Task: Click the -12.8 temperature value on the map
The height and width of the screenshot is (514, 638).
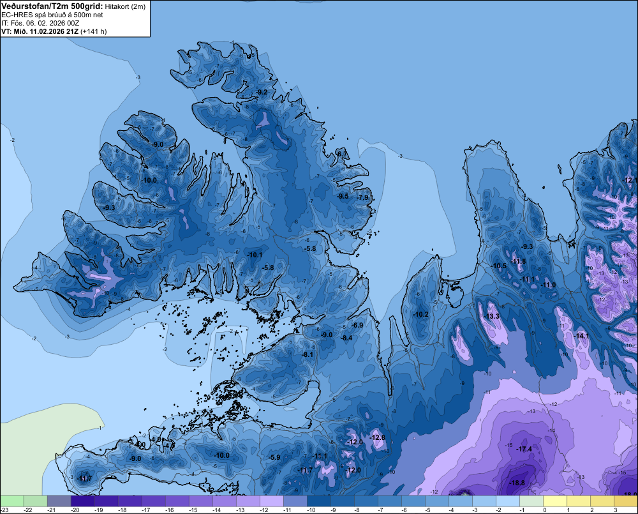Action: [x=377, y=437]
